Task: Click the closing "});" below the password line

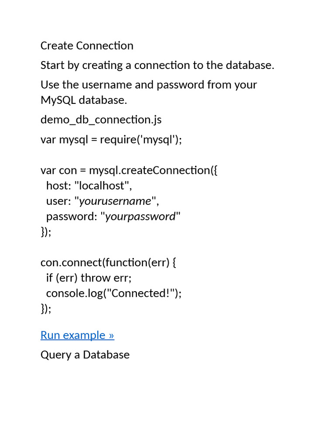Action: pos(46,232)
